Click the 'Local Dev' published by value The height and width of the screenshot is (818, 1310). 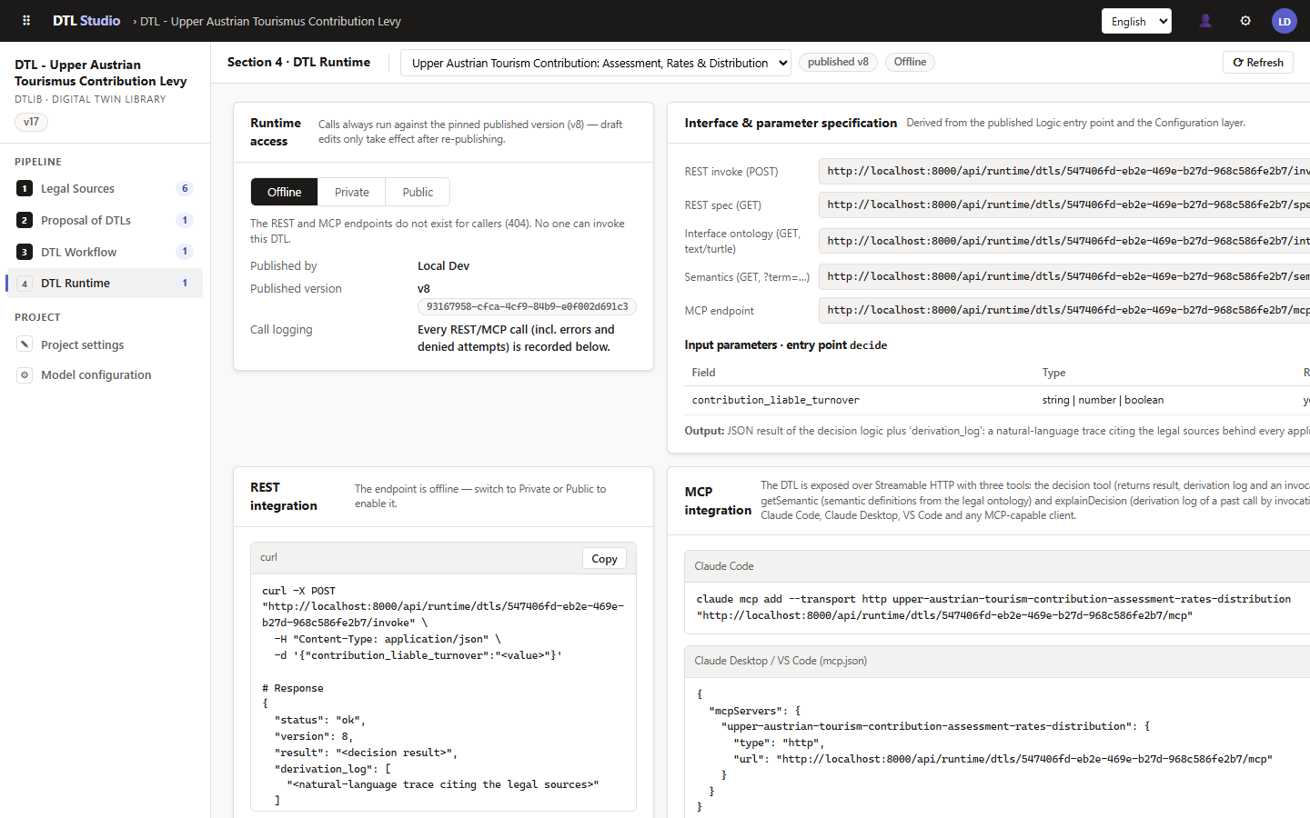[443, 266]
